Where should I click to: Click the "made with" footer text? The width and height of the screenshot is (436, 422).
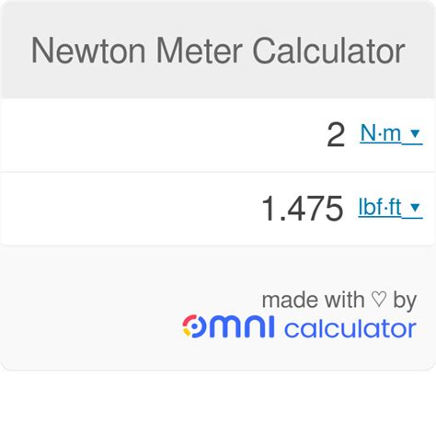313,300
